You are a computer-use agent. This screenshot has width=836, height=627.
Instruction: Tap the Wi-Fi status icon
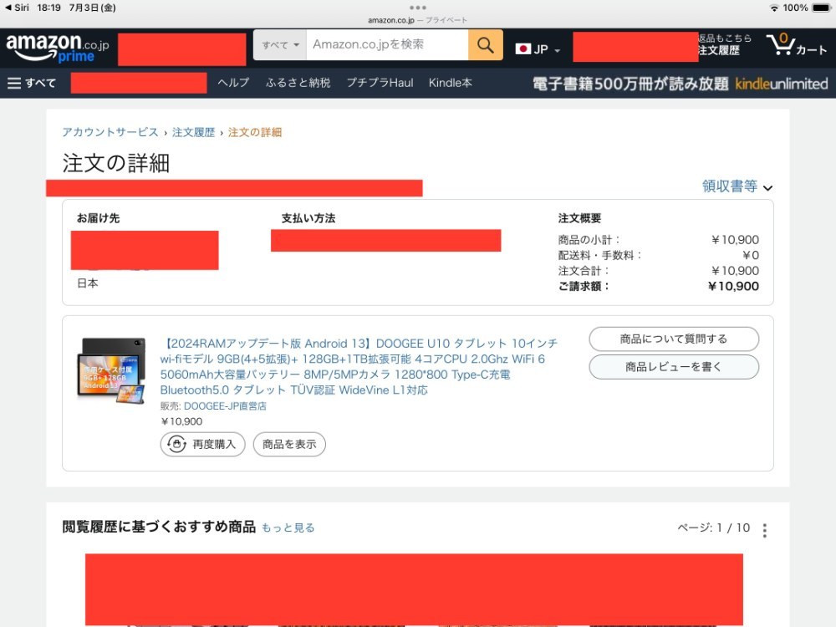point(774,8)
